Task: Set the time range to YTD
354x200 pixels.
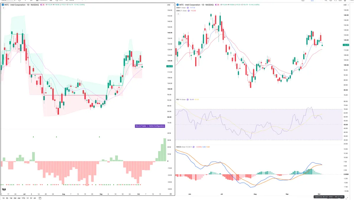Action: click(x=23, y=198)
